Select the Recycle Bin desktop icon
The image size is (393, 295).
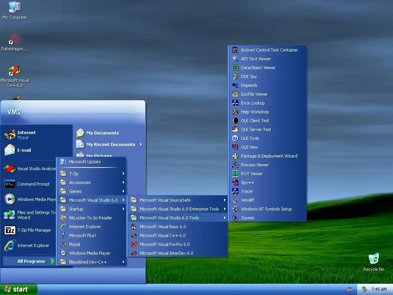click(x=374, y=262)
